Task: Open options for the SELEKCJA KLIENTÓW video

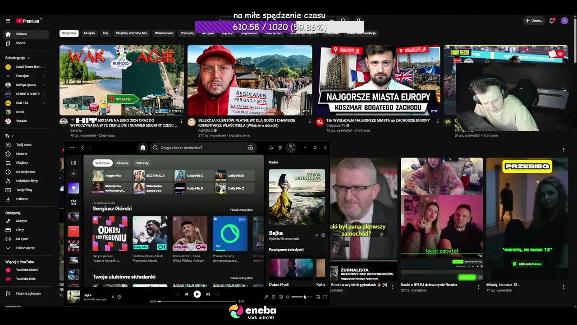Action: click(310, 121)
